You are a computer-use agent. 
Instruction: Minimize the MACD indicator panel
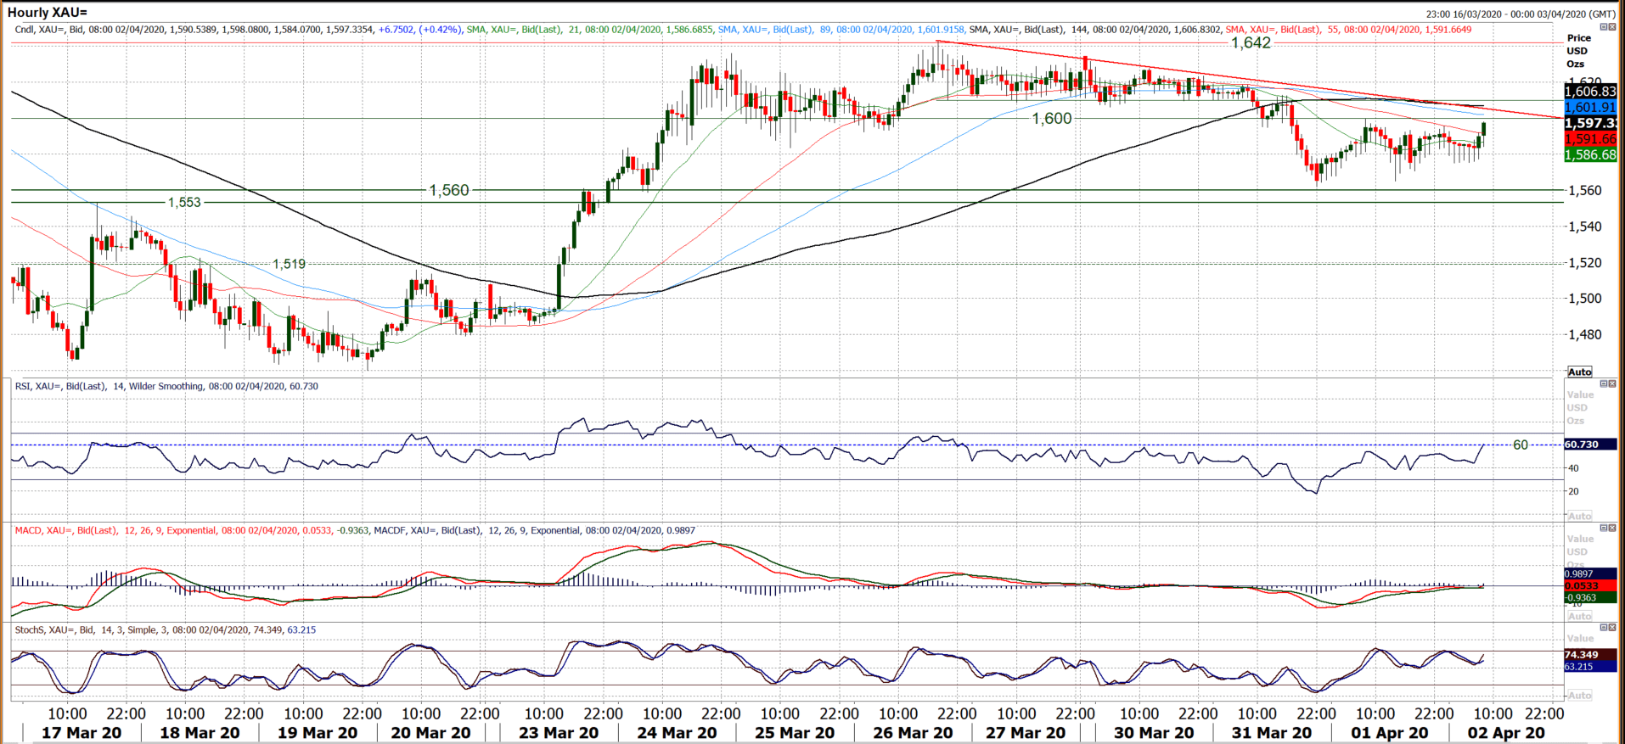coord(1604,529)
